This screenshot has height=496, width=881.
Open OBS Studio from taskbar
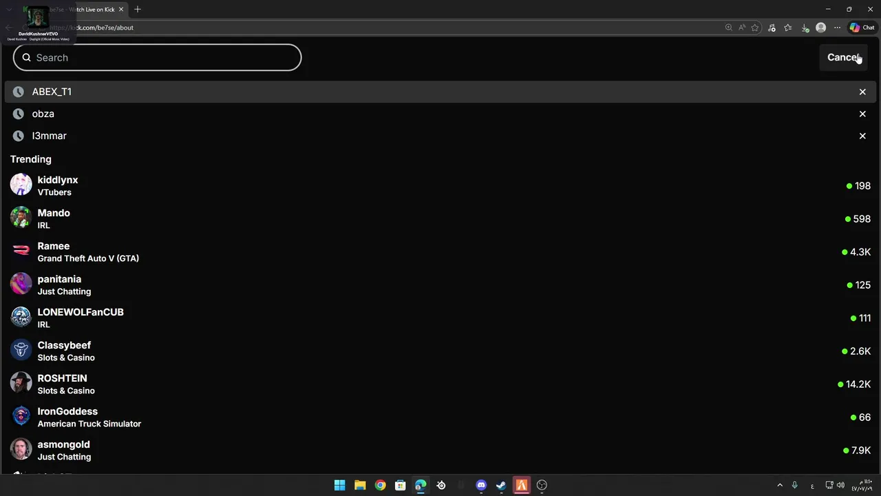point(542,485)
